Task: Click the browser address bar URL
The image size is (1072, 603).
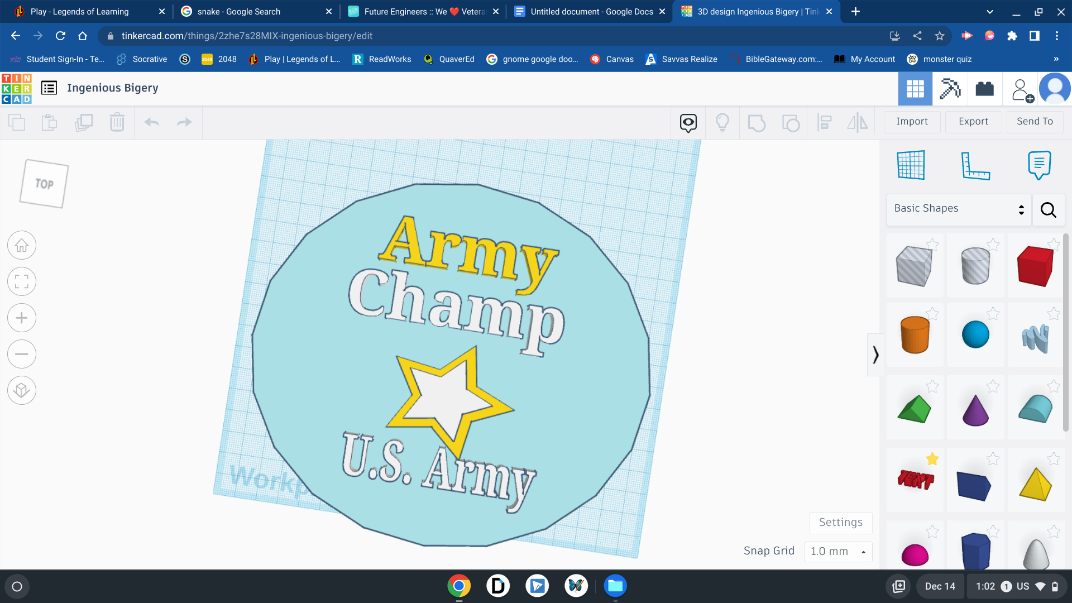Action: 247,36
